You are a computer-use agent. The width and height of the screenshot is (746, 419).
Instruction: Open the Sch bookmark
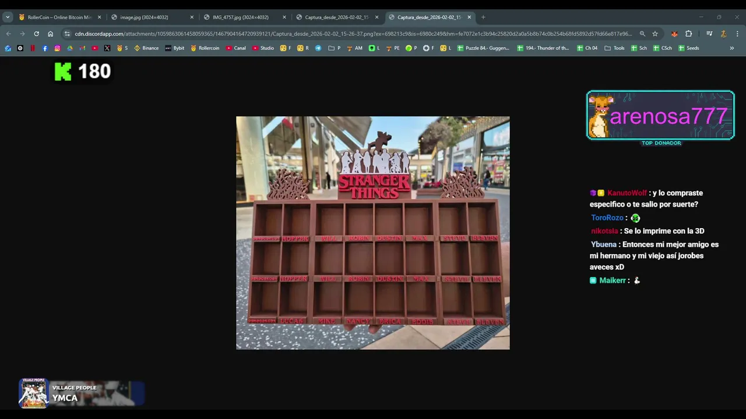pos(639,48)
